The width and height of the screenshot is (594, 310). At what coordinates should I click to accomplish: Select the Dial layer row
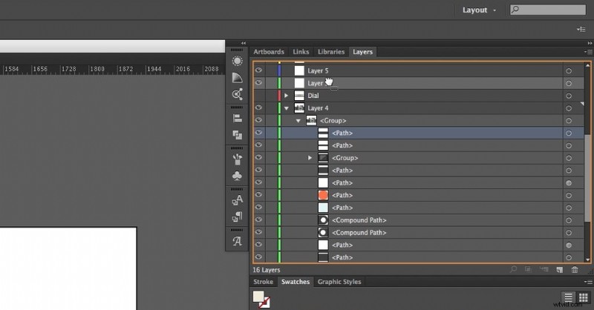click(x=418, y=96)
